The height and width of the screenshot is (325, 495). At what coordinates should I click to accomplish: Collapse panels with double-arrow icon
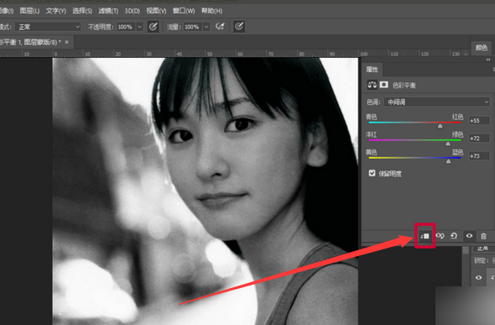[488, 60]
